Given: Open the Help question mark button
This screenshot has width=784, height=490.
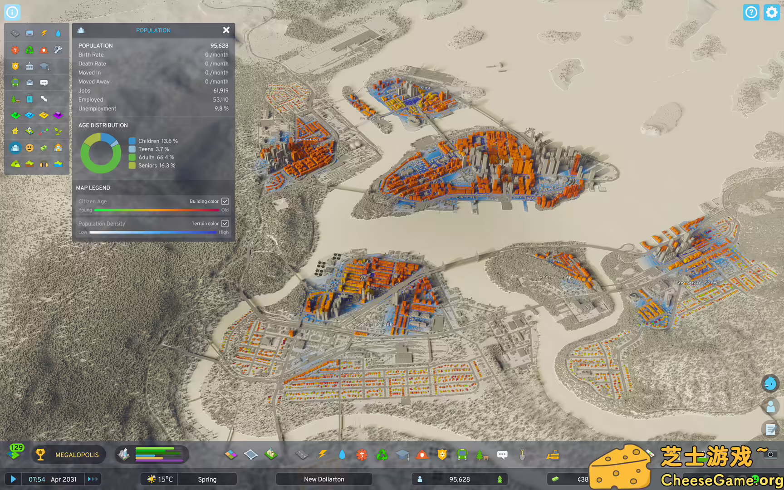Looking at the screenshot, I should click(751, 12).
